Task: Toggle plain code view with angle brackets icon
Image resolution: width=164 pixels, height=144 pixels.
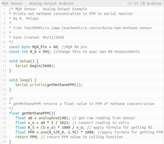Action: pos(130,3)
